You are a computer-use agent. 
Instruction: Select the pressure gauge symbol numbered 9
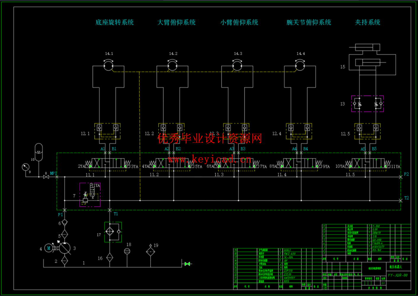pos(26,167)
